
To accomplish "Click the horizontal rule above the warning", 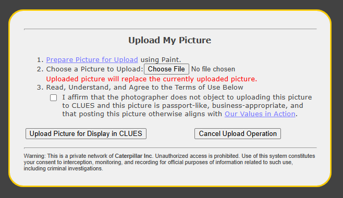I will (170, 148).
